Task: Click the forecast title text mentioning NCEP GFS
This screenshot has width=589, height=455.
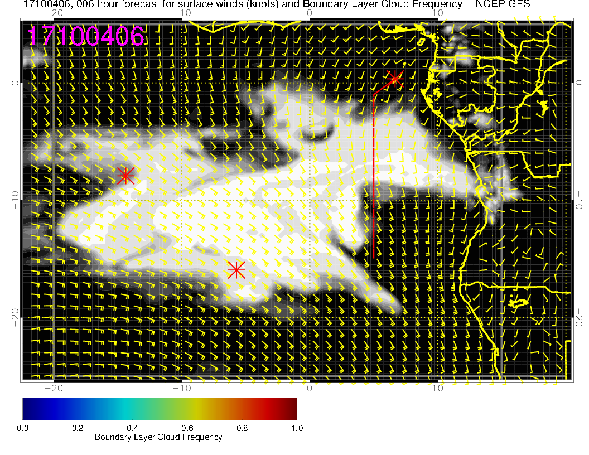Action: [277, 4]
